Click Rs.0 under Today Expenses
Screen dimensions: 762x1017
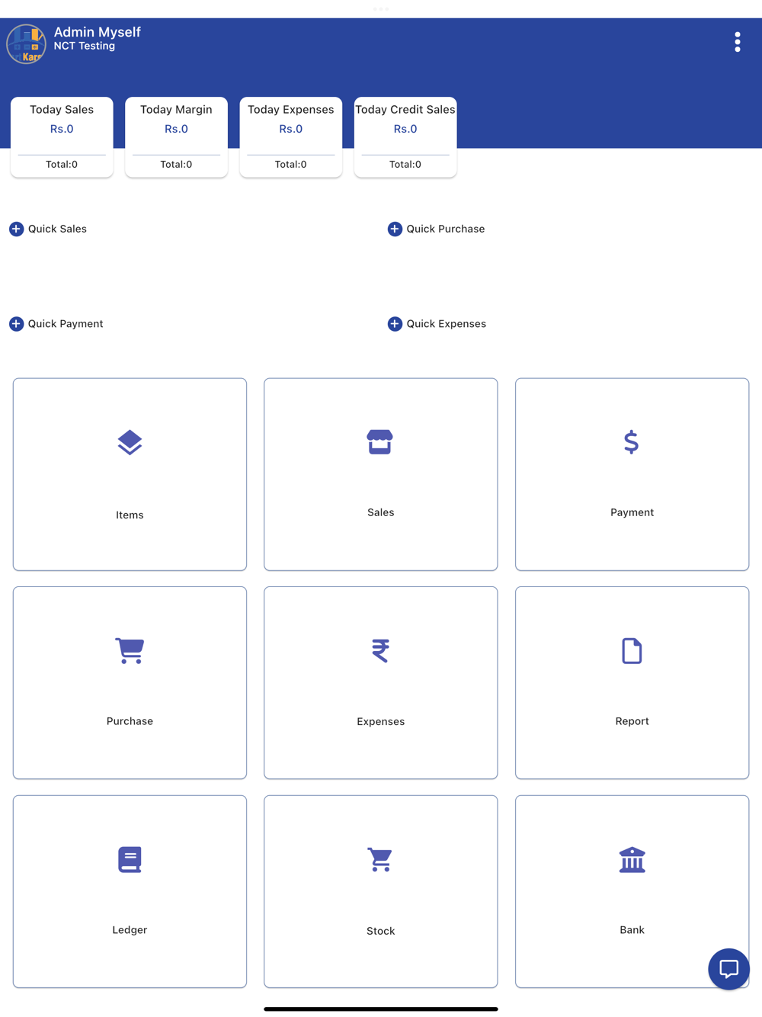[291, 129]
